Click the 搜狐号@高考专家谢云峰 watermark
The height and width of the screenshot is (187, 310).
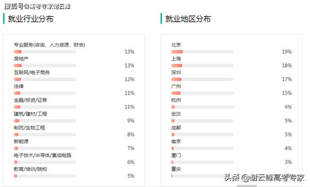[37, 6]
